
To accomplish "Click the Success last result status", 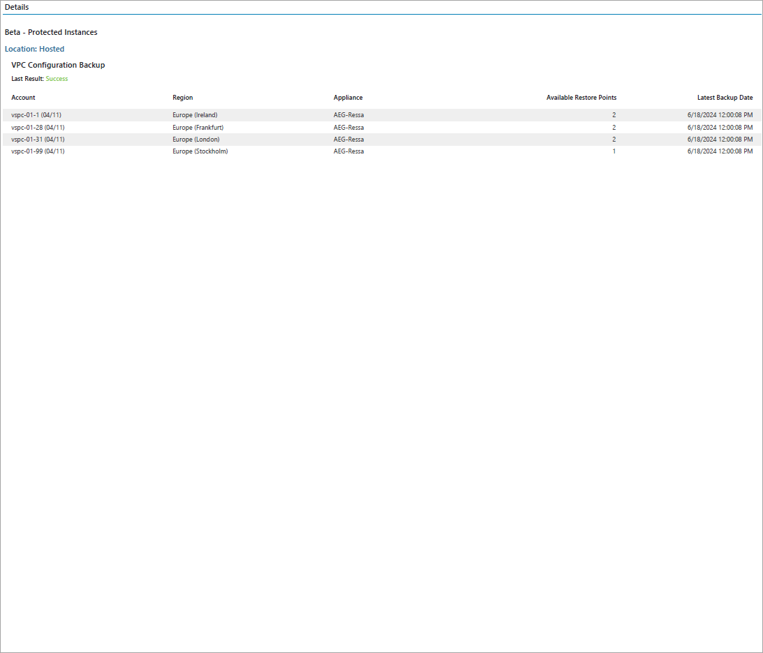I will [x=57, y=79].
